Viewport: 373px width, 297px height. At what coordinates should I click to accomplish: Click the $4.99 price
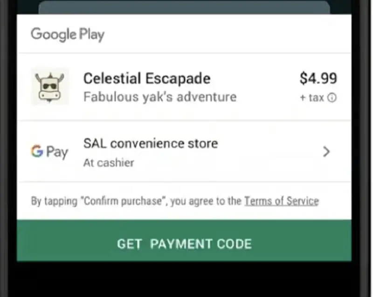(x=318, y=78)
